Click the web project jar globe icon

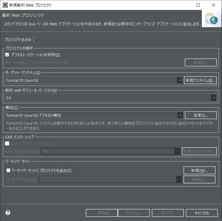pyautogui.click(x=212, y=19)
